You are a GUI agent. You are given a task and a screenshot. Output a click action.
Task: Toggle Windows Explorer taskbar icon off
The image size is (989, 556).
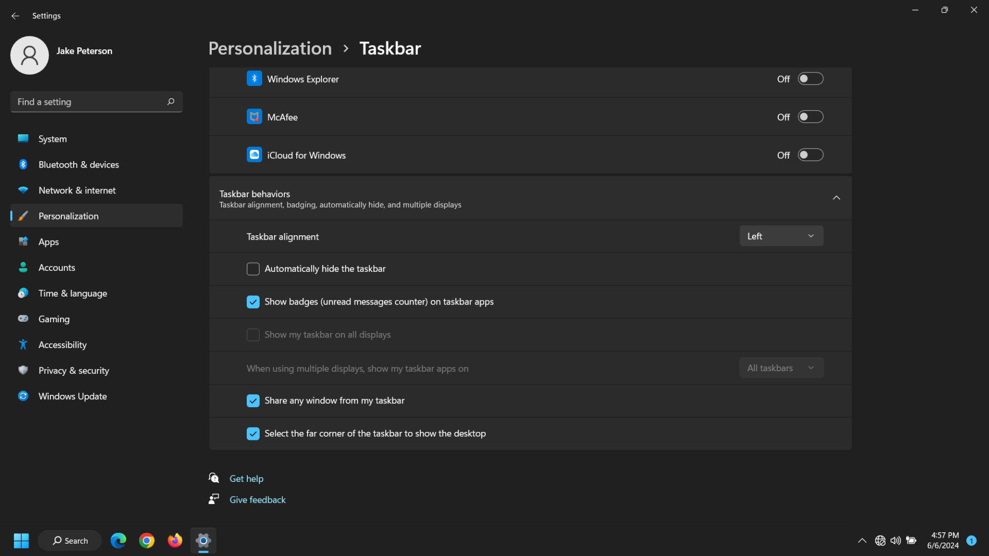[x=809, y=79]
